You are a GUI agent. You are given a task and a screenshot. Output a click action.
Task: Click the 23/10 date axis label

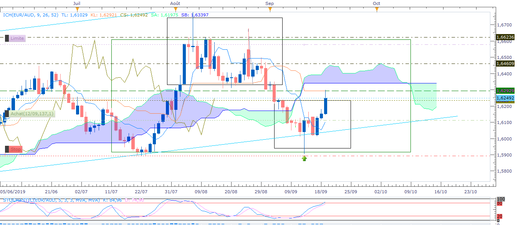click(x=470, y=191)
